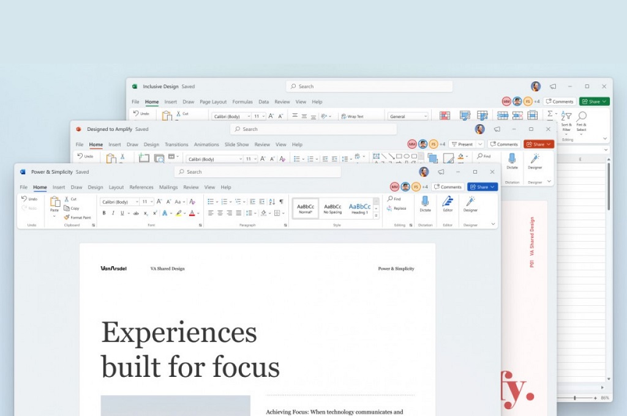Screen dimensions: 627x416
Task: Click the Present button in PowerPoint
Action: pos(462,144)
